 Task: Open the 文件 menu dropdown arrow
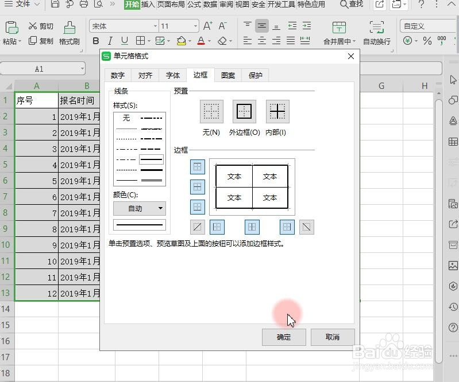click(x=37, y=4)
